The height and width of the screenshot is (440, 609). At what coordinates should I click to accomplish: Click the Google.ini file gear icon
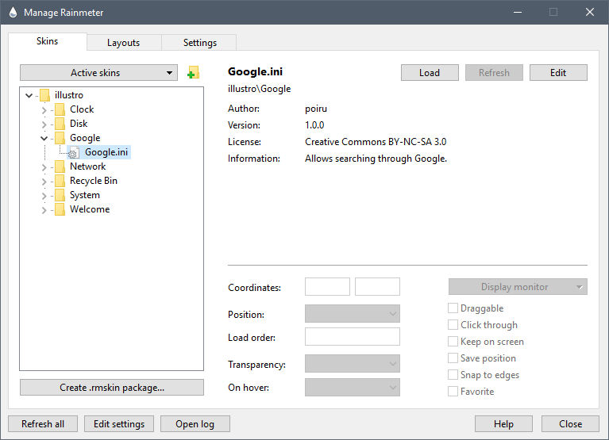pos(73,152)
